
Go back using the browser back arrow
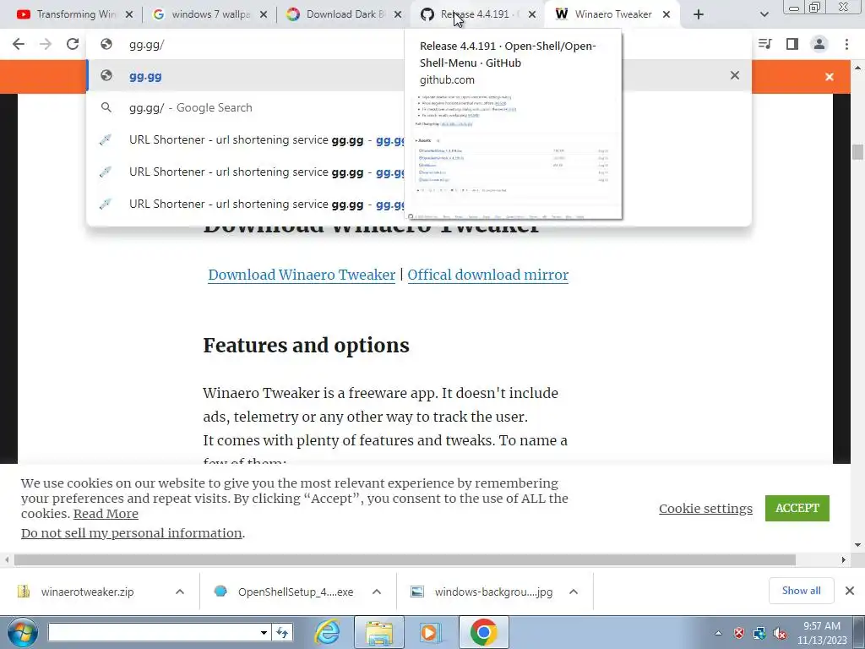click(19, 44)
